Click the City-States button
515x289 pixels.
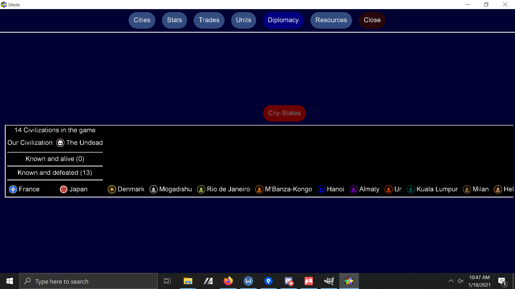[x=284, y=113]
